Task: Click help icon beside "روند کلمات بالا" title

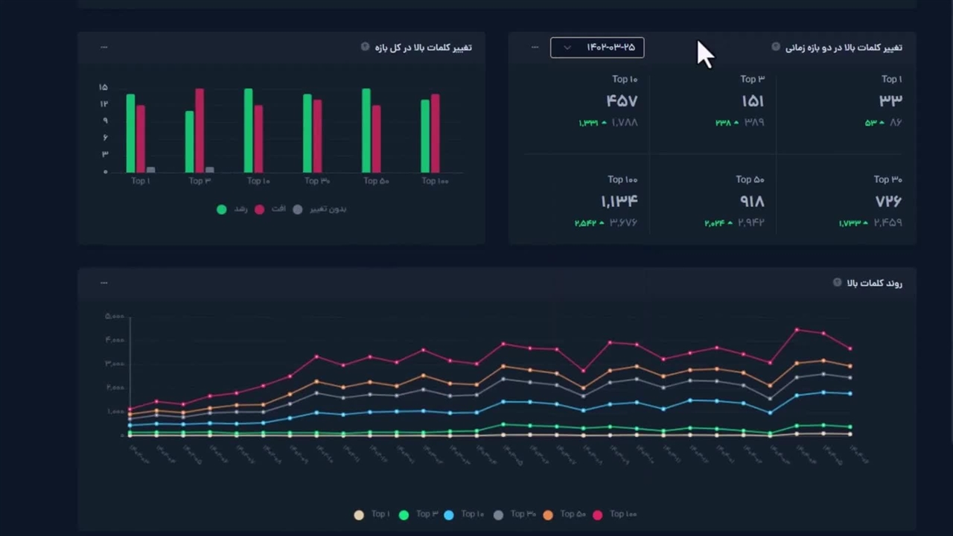Action: (x=837, y=283)
